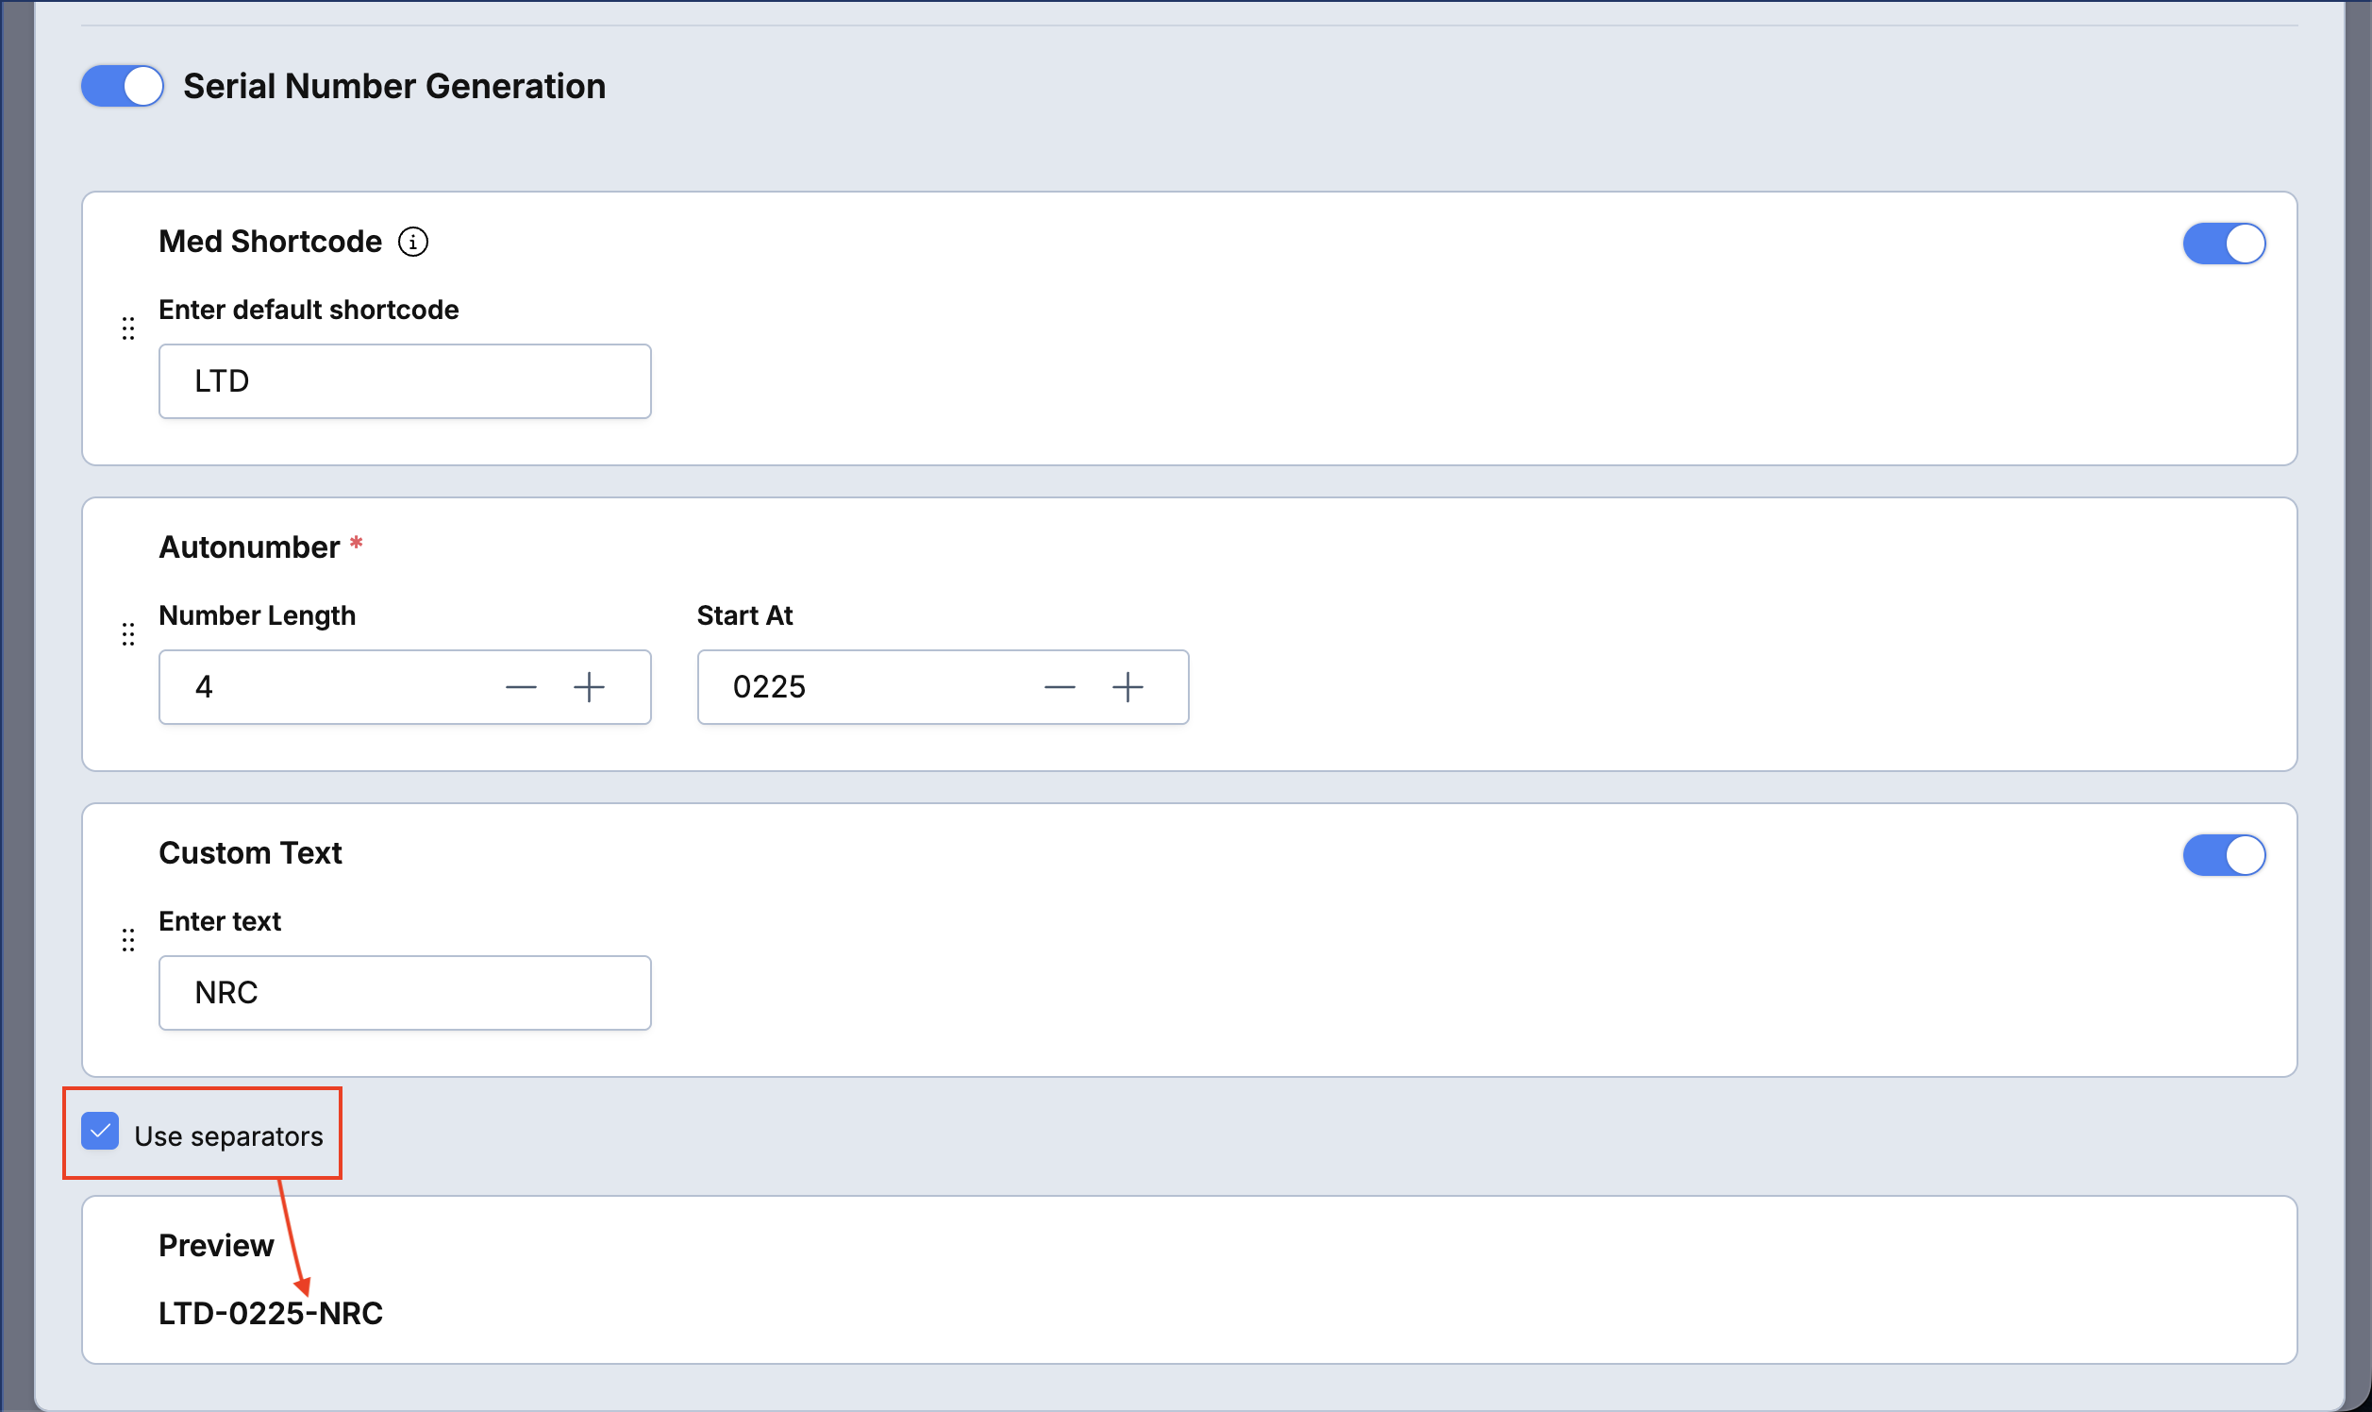2372x1412 pixels.
Task: Focus the Enter text field containing NRC
Action: click(x=405, y=993)
